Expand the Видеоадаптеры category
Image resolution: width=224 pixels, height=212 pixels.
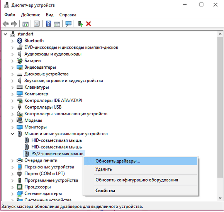tap(12, 67)
